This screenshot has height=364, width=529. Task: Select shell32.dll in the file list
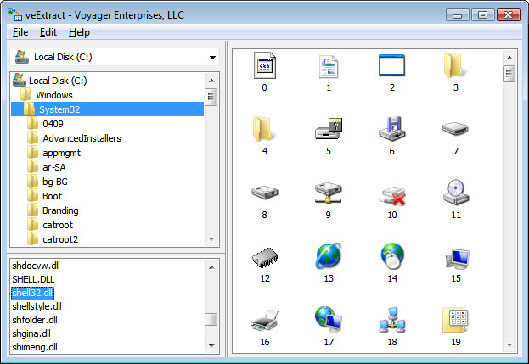pyautogui.click(x=32, y=293)
